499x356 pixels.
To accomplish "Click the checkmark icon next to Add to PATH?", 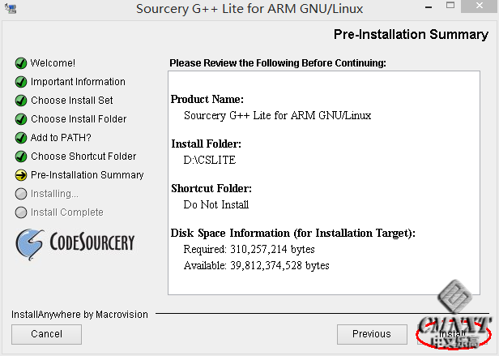I will point(21,138).
